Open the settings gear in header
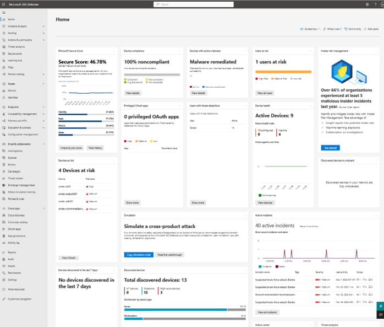The width and height of the screenshot is (384, 327). click(367, 4)
